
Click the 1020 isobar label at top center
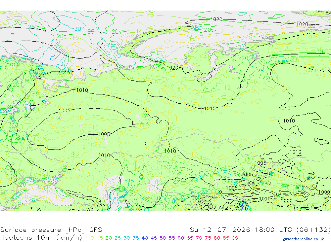pos(216,19)
